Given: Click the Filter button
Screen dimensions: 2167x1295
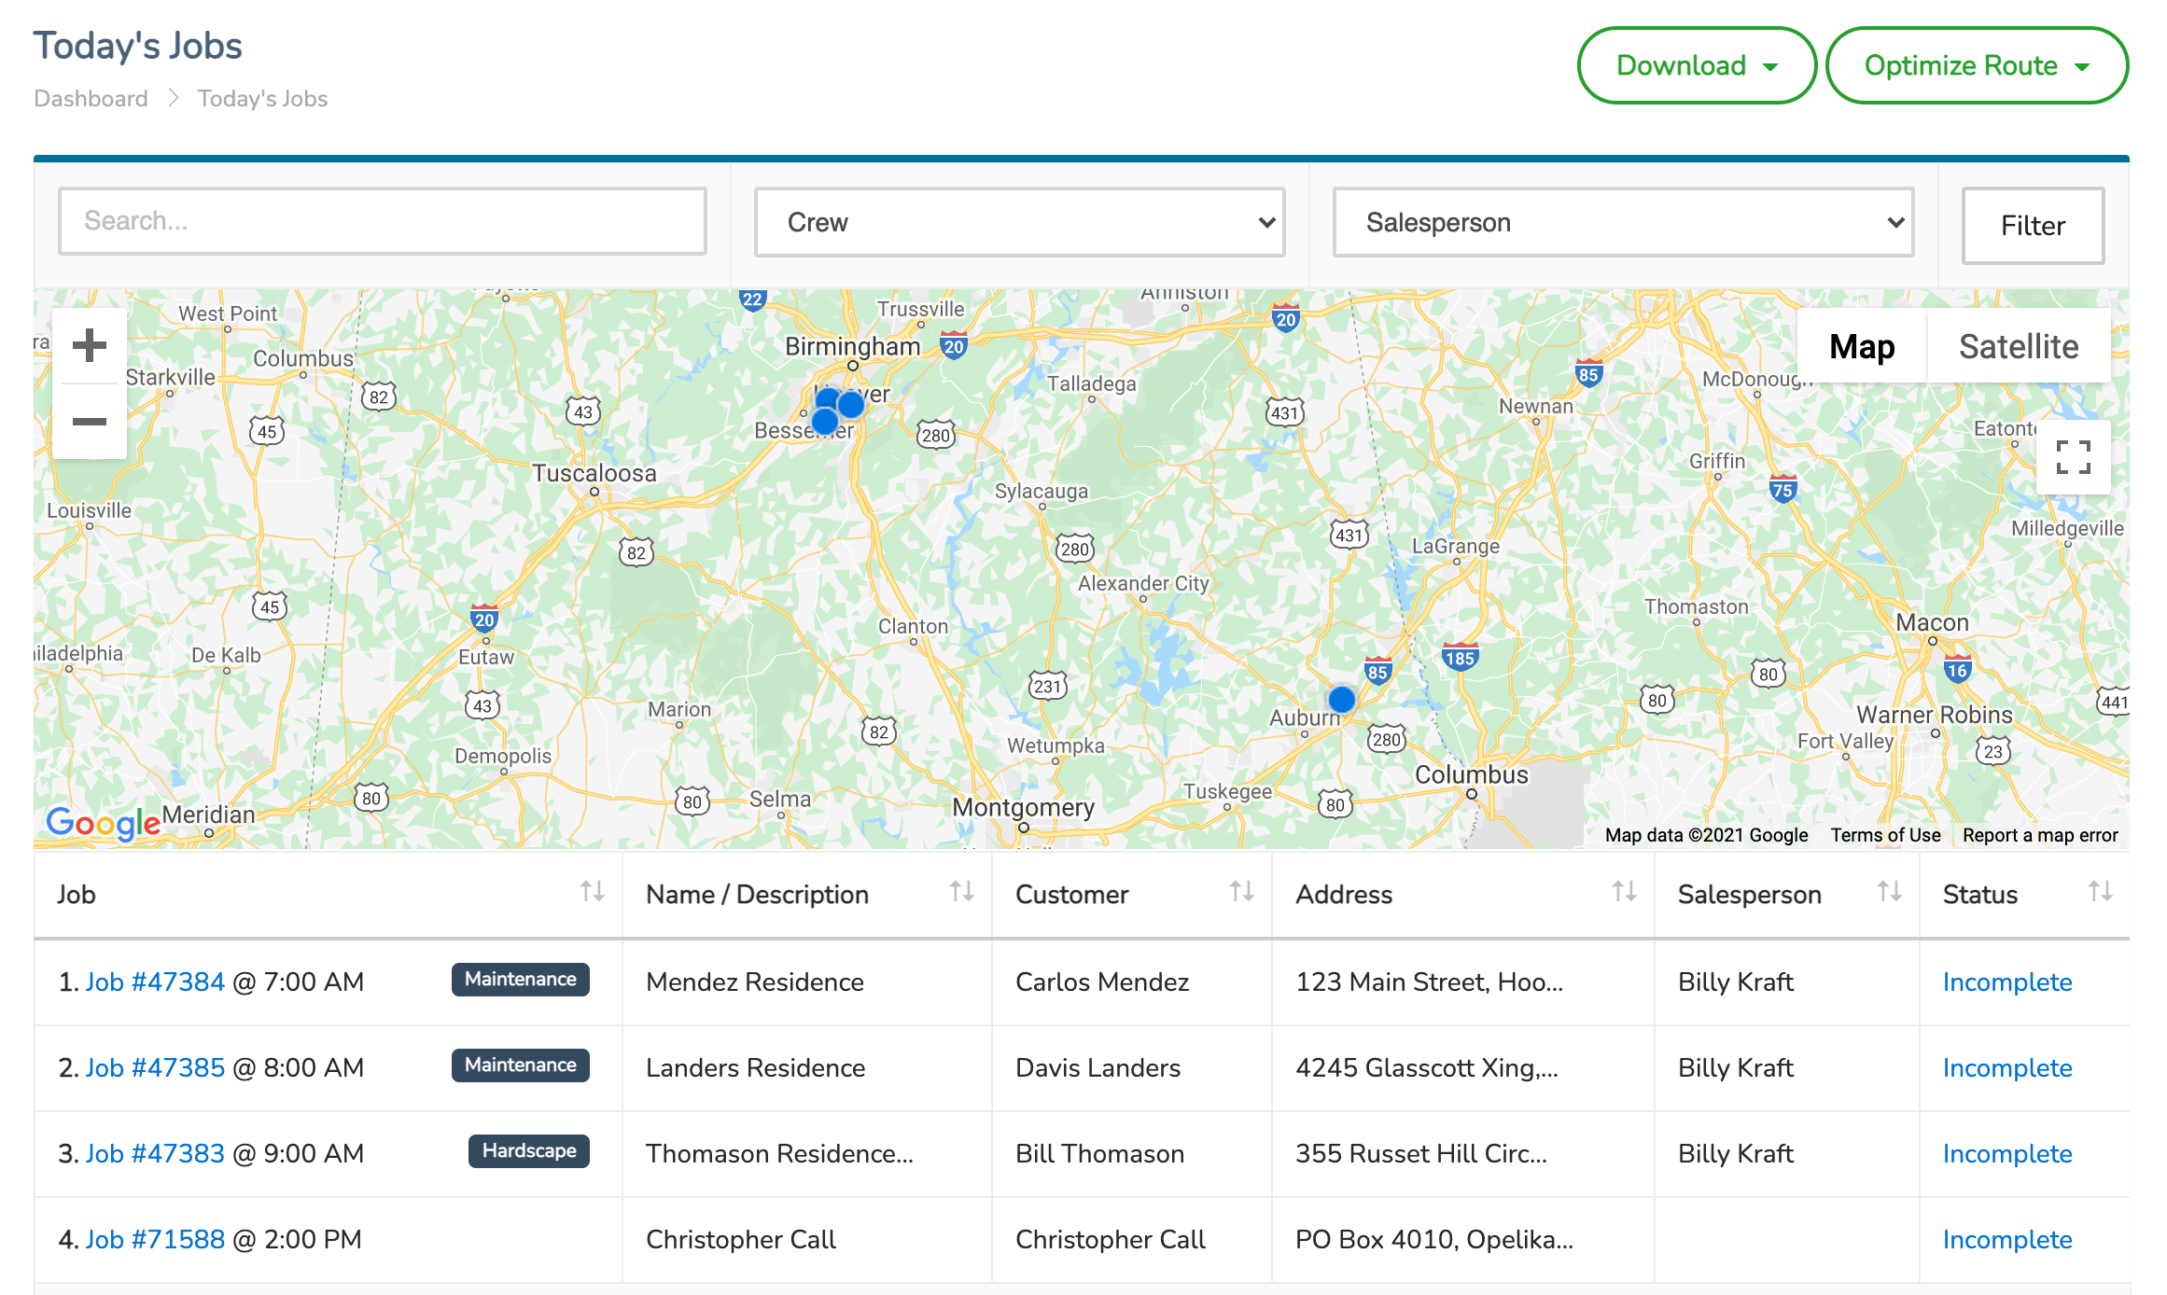Looking at the screenshot, I should tap(2032, 226).
